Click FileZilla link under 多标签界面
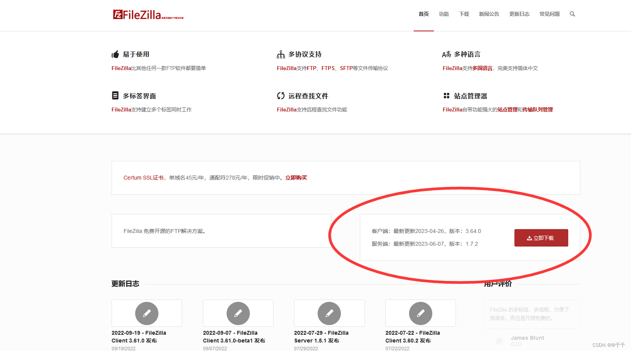The height and width of the screenshot is (351, 631). pyautogui.click(x=121, y=110)
